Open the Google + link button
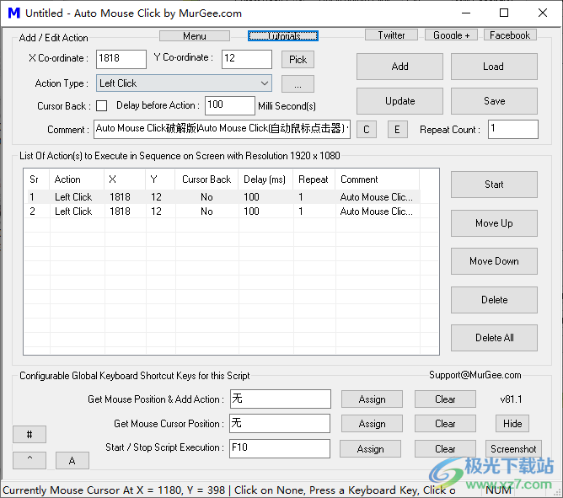The height and width of the screenshot is (498, 563). [451, 35]
